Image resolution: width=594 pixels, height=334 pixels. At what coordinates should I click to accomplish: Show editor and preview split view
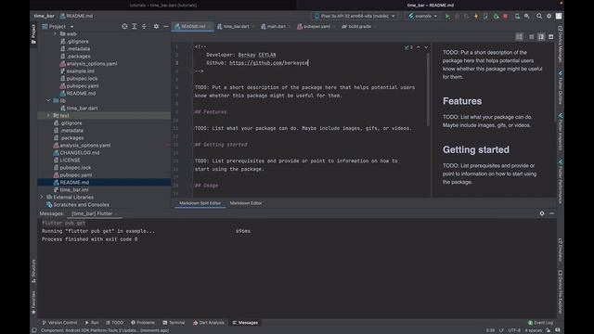point(541,37)
